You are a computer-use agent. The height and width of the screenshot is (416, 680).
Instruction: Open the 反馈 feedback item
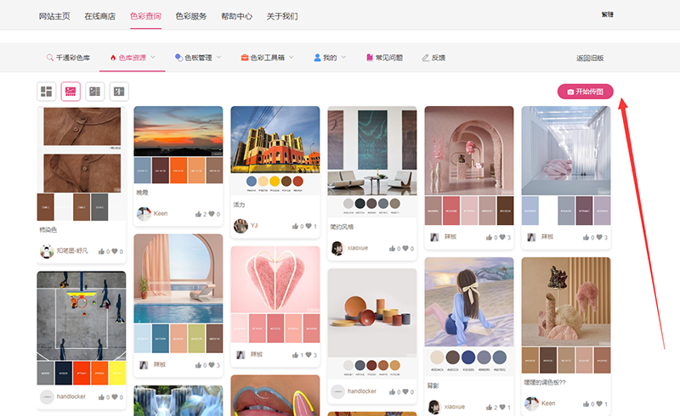click(433, 58)
